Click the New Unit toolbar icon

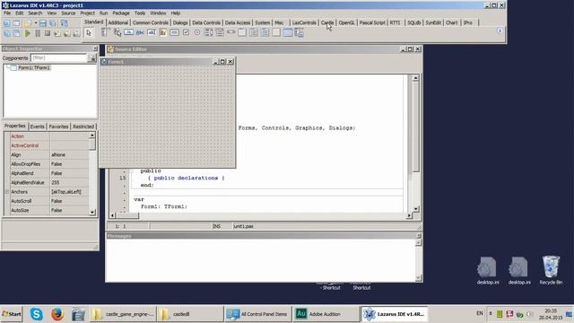pos(7,23)
